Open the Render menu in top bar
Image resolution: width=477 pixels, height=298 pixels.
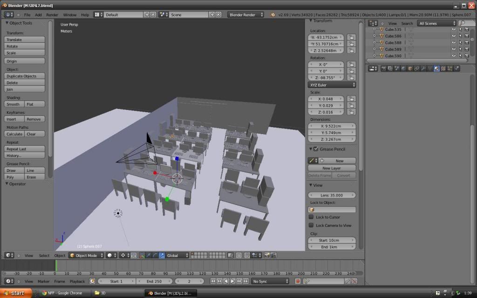[x=52, y=15]
